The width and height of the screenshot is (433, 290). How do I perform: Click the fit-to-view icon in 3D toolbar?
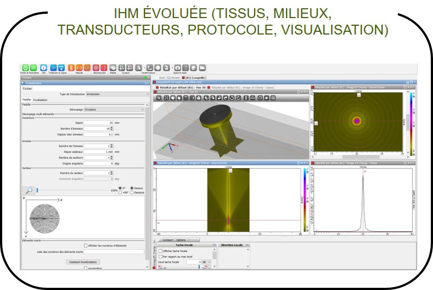point(166,98)
